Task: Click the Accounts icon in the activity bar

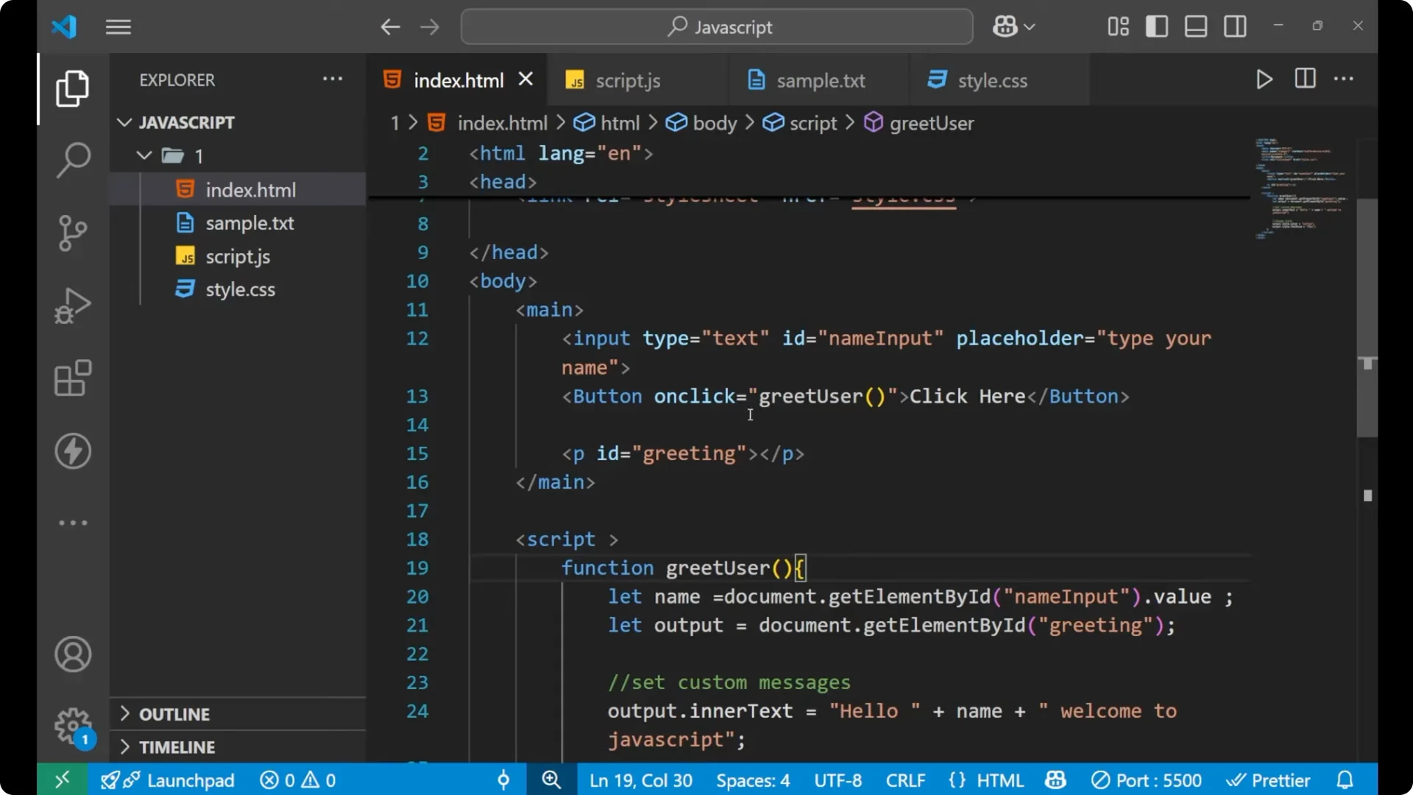Action: [x=72, y=654]
